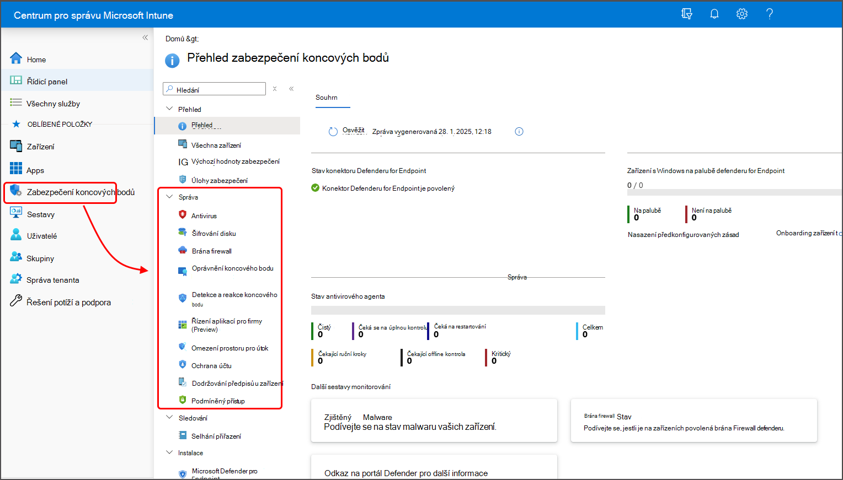Open Odkaz na portál Defender card
This screenshot has width=843, height=480.
point(434,467)
